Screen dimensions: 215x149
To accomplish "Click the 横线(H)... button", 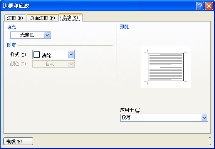I will (x=18, y=141).
